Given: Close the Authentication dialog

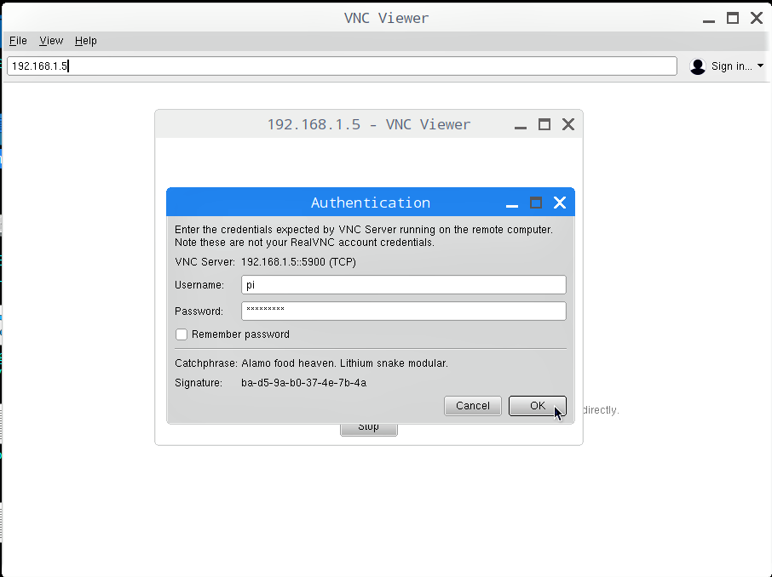Looking at the screenshot, I should click(x=560, y=203).
